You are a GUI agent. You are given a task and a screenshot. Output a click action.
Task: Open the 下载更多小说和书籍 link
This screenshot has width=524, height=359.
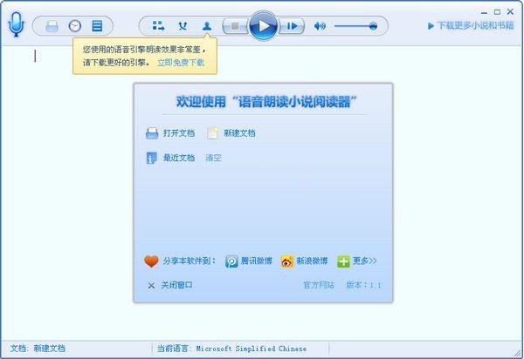pyautogui.click(x=471, y=25)
